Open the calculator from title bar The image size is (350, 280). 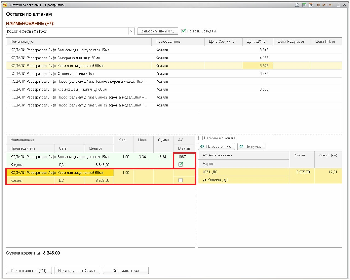pos(304,5)
